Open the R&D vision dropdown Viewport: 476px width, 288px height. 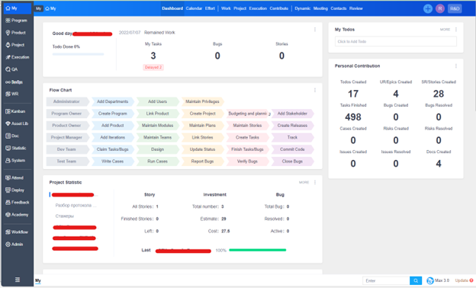tap(455, 8)
